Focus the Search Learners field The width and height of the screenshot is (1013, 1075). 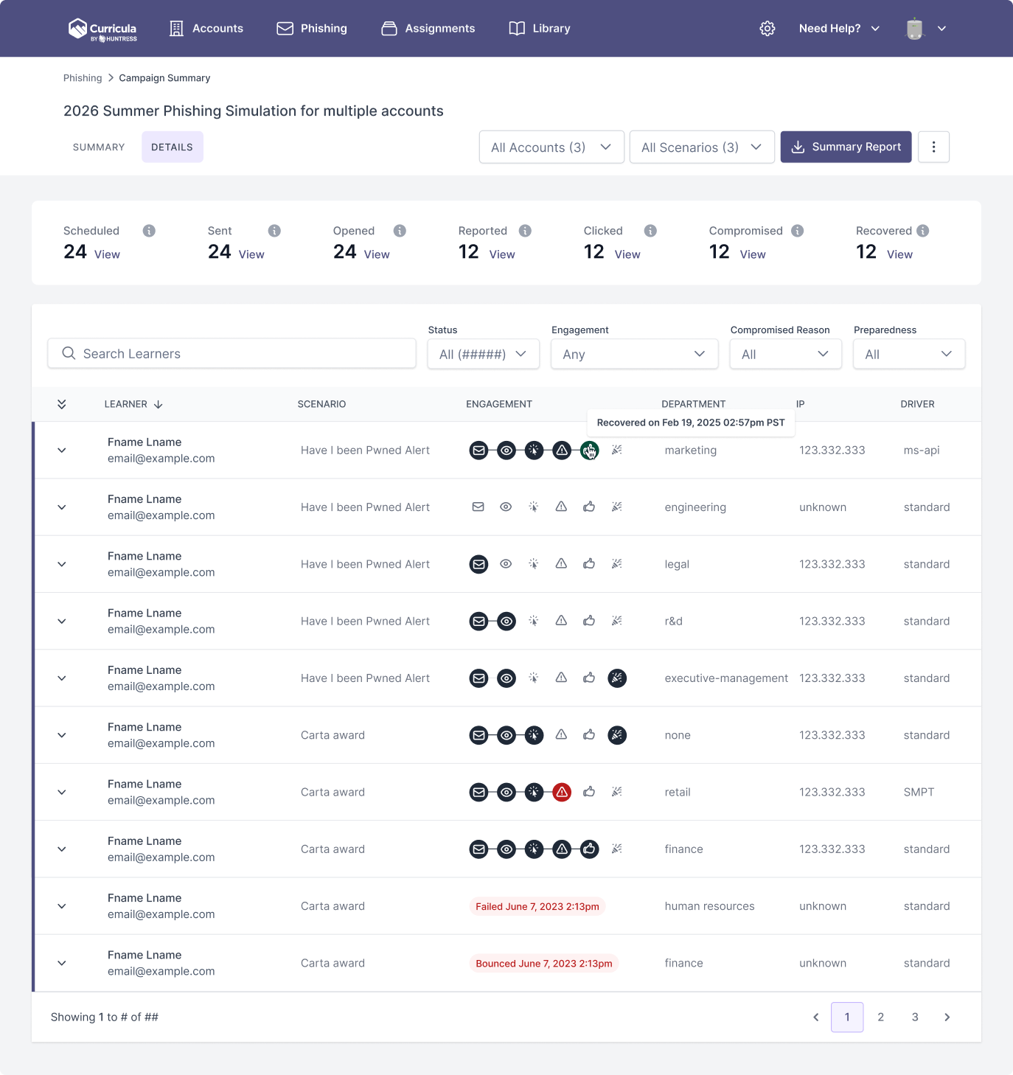click(232, 354)
